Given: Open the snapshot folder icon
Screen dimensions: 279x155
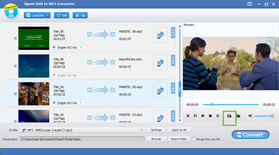Looking at the screenshot, I should [238, 116].
